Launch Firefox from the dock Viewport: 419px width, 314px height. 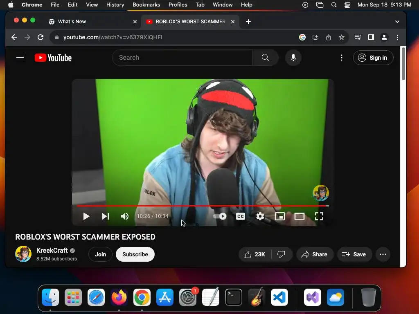coord(119,297)
